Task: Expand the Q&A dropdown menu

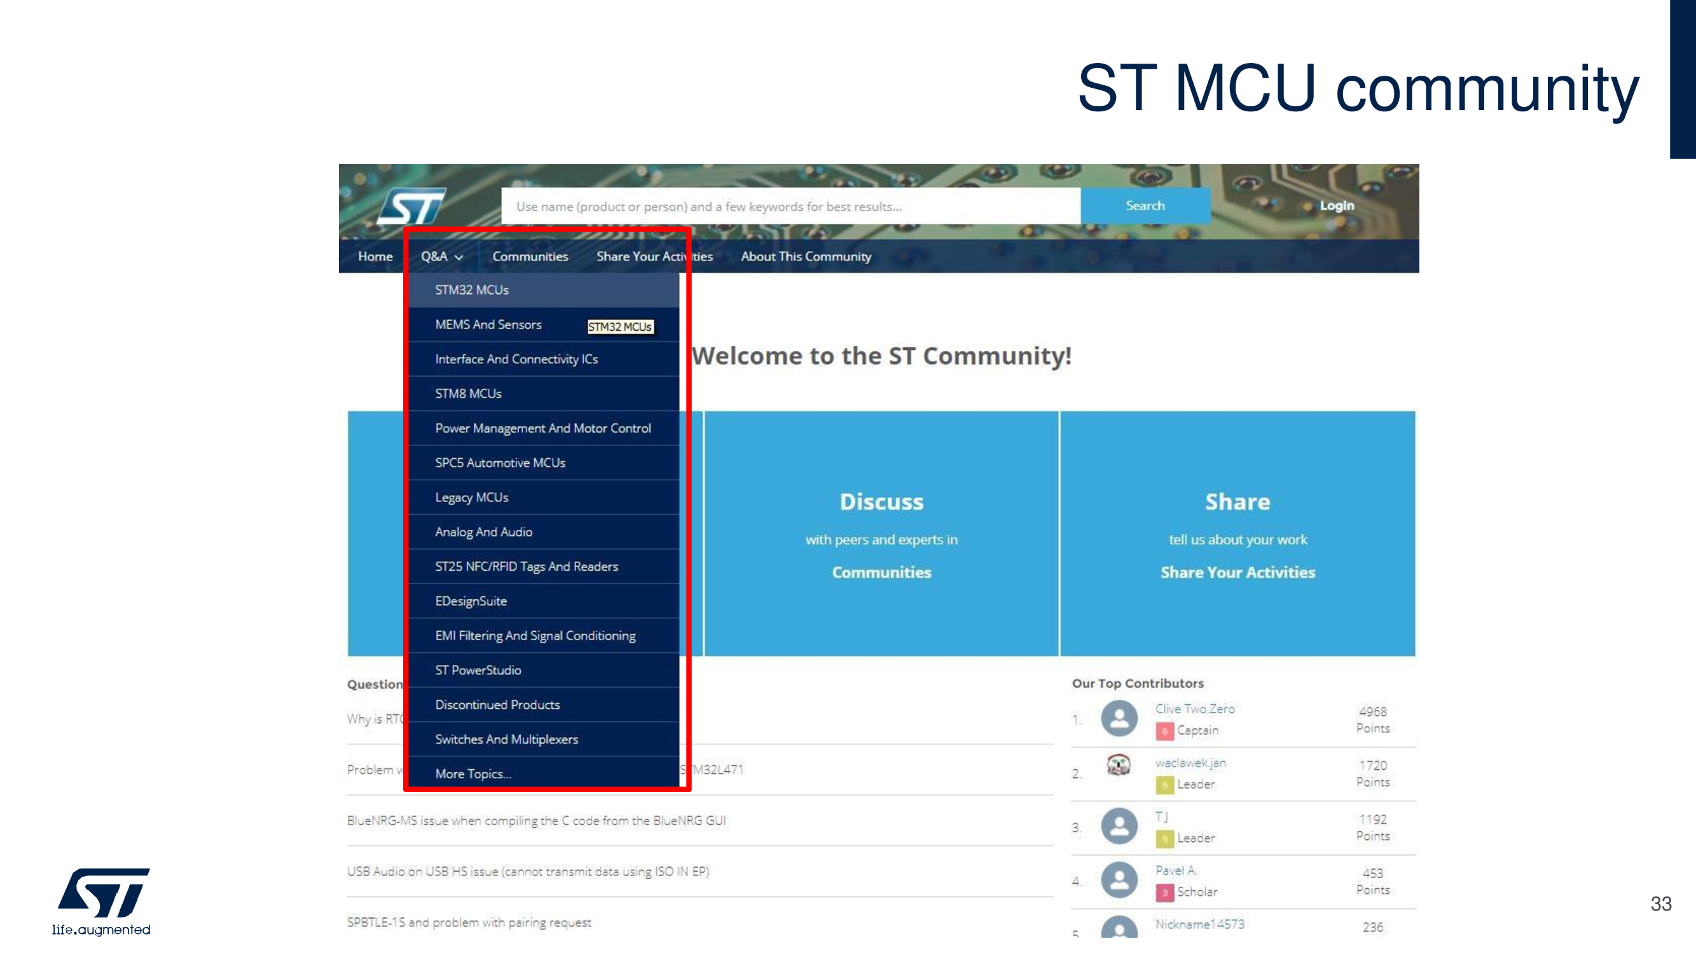Action: click(442, 256)
